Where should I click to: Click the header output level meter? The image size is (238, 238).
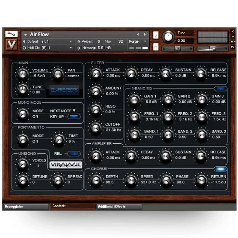click(213, 37)
